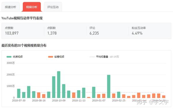Click the orange 较差视频 legend swatch

click(50, 57)
